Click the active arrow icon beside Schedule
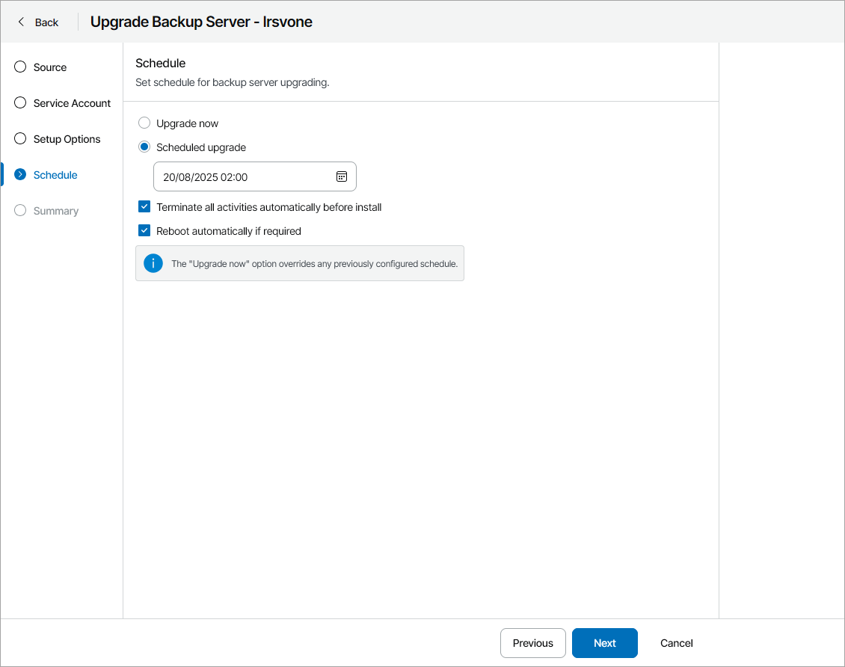The width and height of the screenshot is (845, 667). [19, 174]
